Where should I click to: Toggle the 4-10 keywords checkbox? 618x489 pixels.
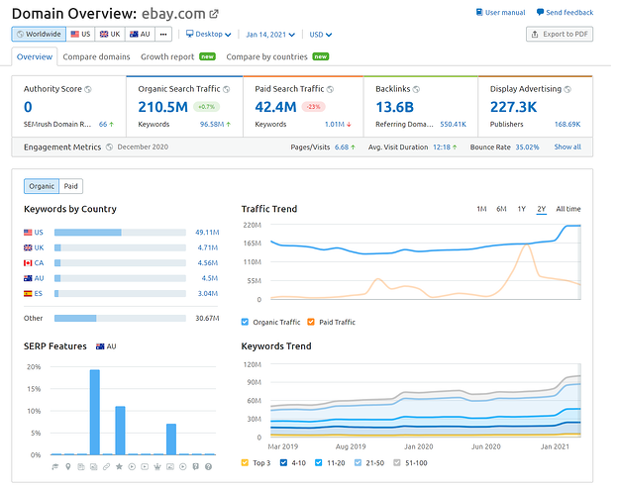pyautogui.click(x=283, y=462)
